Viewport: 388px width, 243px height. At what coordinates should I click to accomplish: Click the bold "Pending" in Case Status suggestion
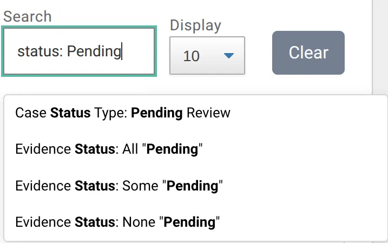coord(157,113)
